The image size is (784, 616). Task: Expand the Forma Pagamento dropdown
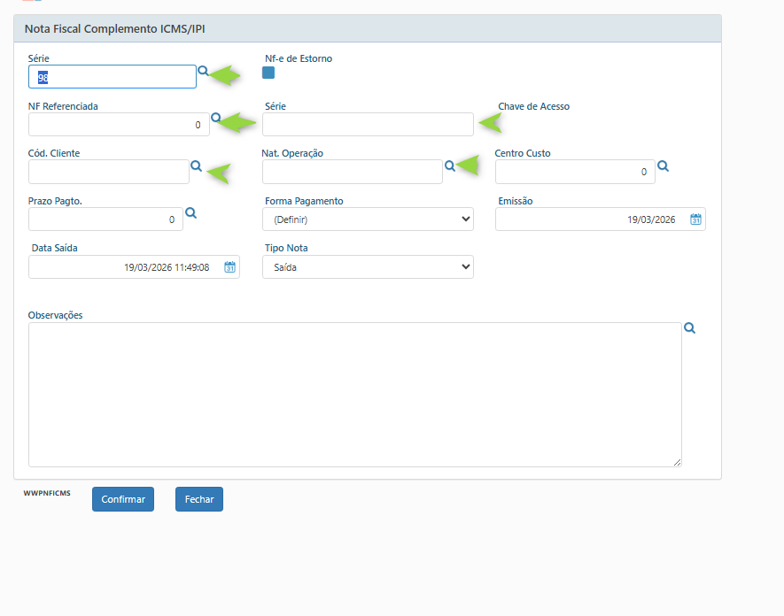coord(368,219)
